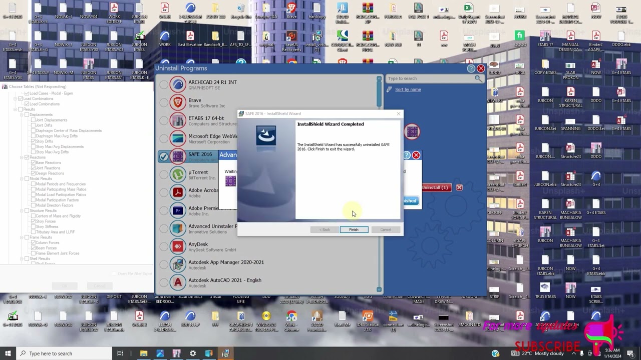The image size is (641, 360).
Task: Click the Adobe Premiere Pr icon
Action: pos(178,210)
